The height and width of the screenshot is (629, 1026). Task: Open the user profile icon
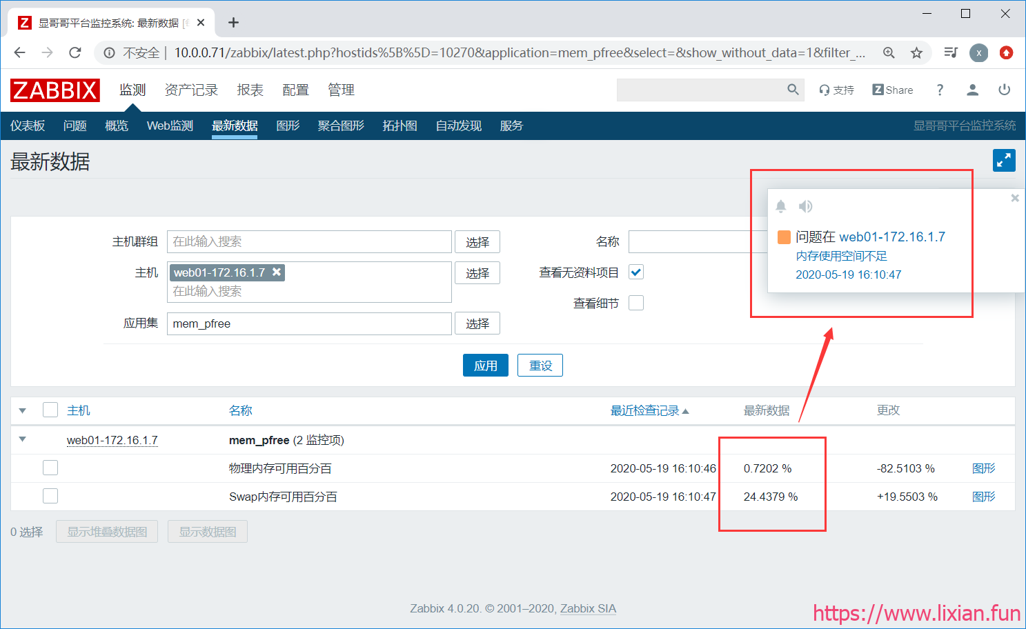click(x=972, y=90)
